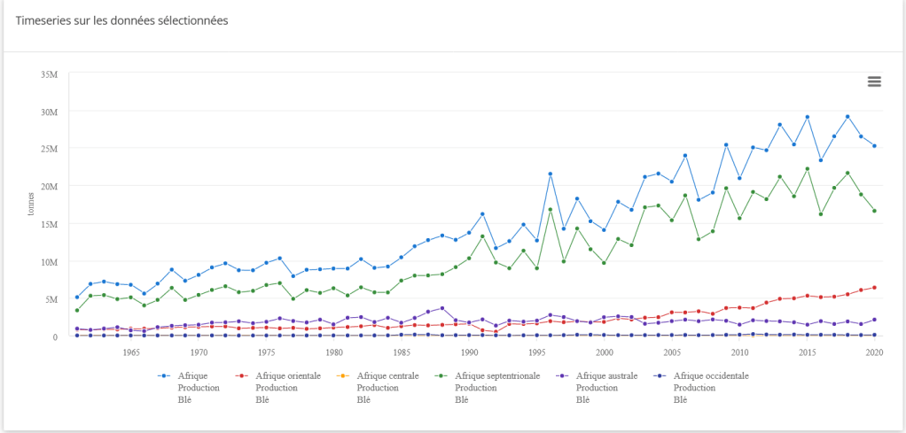Click the blue Afrique legend marker

pyautogui.click(x=163, y=376)
